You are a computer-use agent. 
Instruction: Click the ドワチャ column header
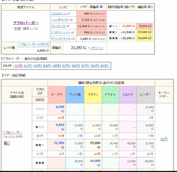(111, 95)
